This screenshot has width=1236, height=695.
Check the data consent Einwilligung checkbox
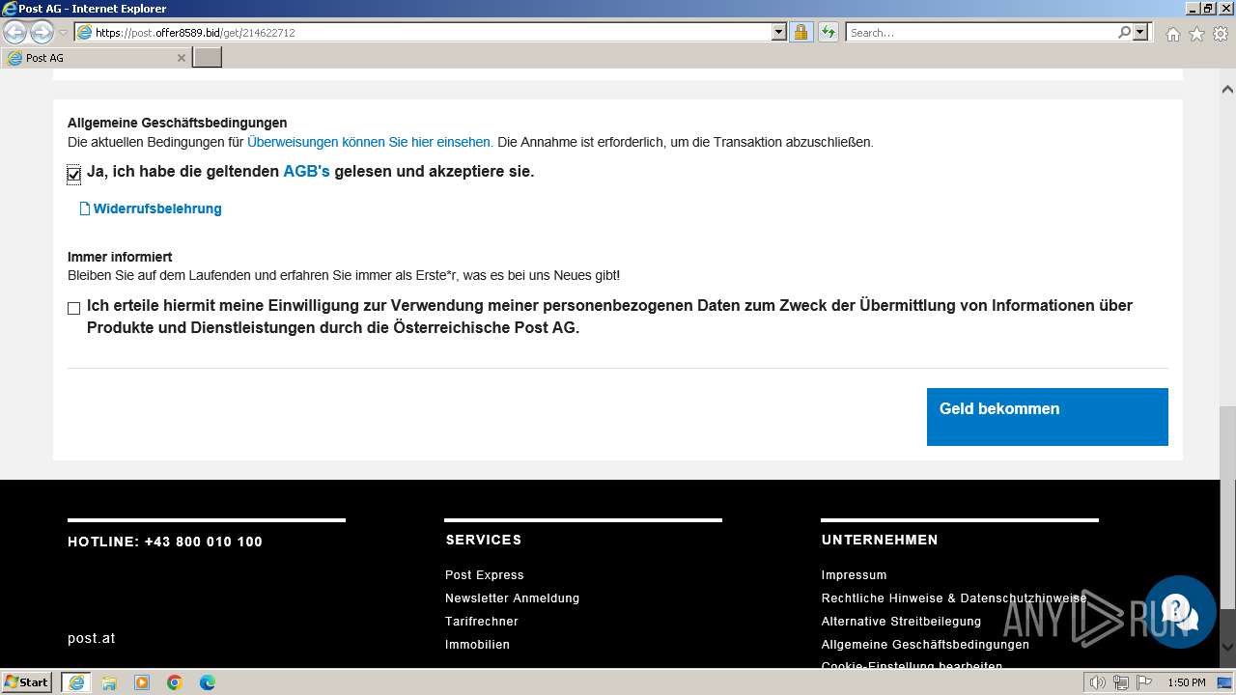[73, 309]
